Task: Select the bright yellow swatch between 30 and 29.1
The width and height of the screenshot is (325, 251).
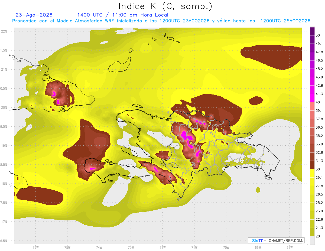Action: 313,173
